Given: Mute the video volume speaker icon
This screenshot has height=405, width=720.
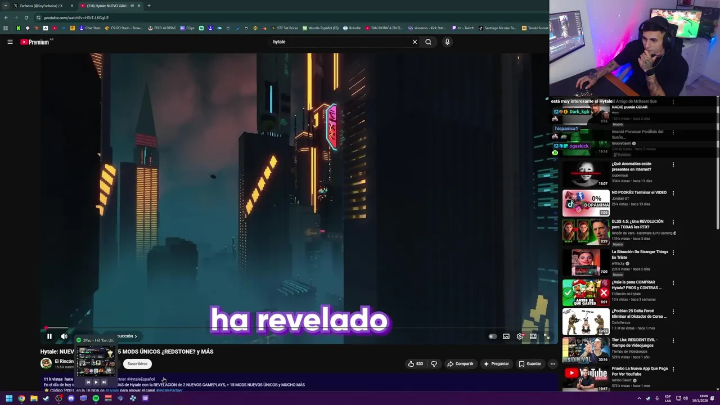Looking at the screenshot, I should point(64,336).
